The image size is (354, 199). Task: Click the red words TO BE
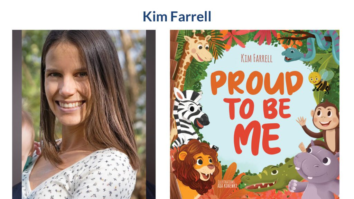pyautogui.click(x=257, y=109)
